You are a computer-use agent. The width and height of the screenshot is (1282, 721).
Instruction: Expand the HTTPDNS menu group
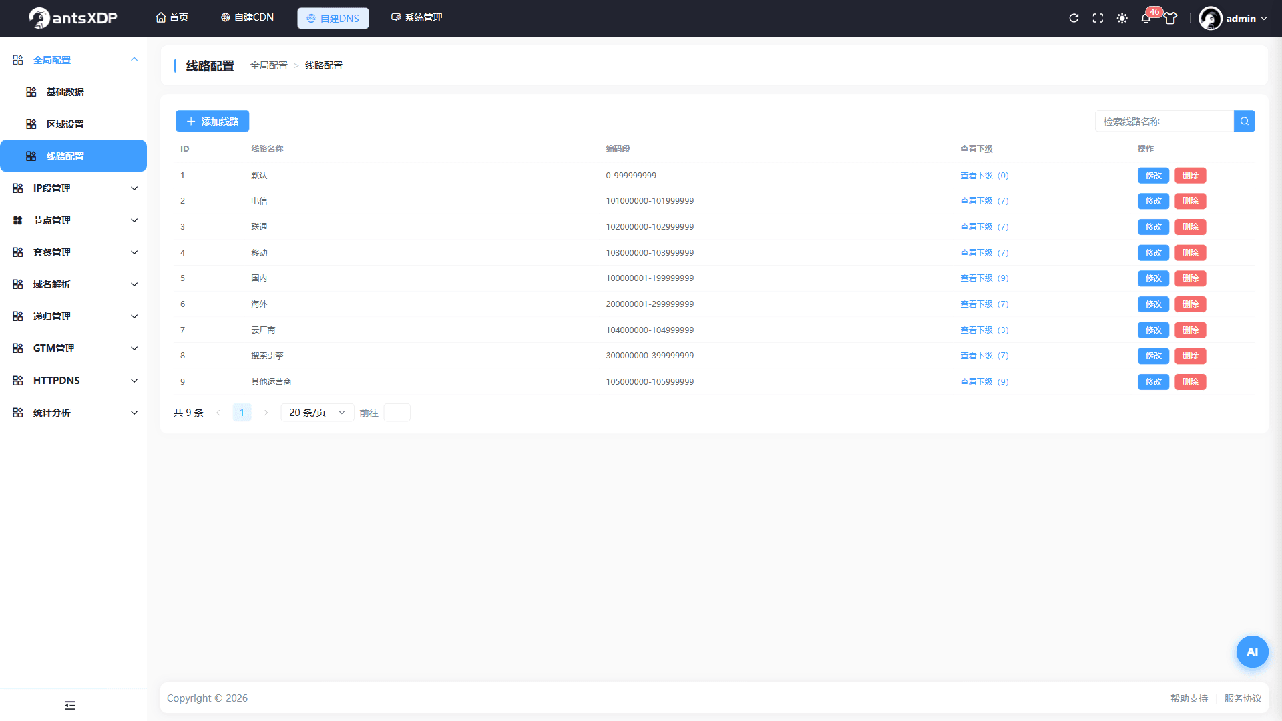[73, 381]
